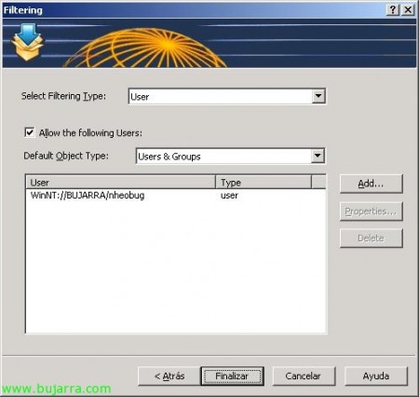Click the Users & Groups combo box field
Screen dimensions: 419x397
pyautogui.click(x=230, y=156)
